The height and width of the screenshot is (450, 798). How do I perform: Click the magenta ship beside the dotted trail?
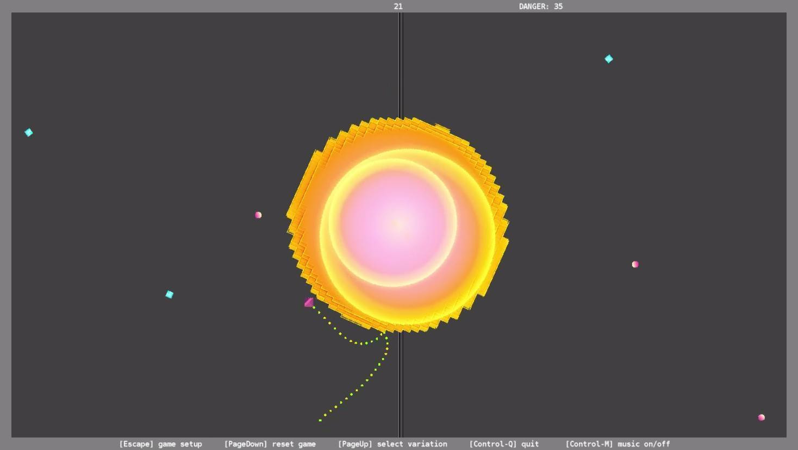(309, 302)
